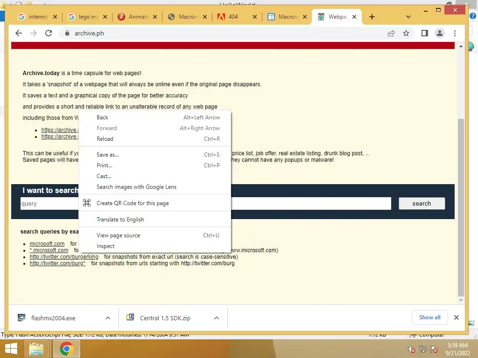Bookmark this page with the star icon
This screenshot has height=358, width=478.
406,33
